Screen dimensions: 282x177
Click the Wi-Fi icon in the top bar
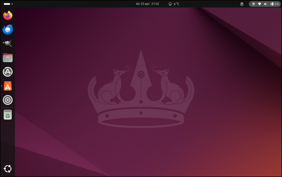(x=260, y=4)
